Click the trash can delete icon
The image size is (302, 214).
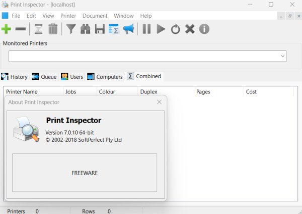[x=53, y=29]
